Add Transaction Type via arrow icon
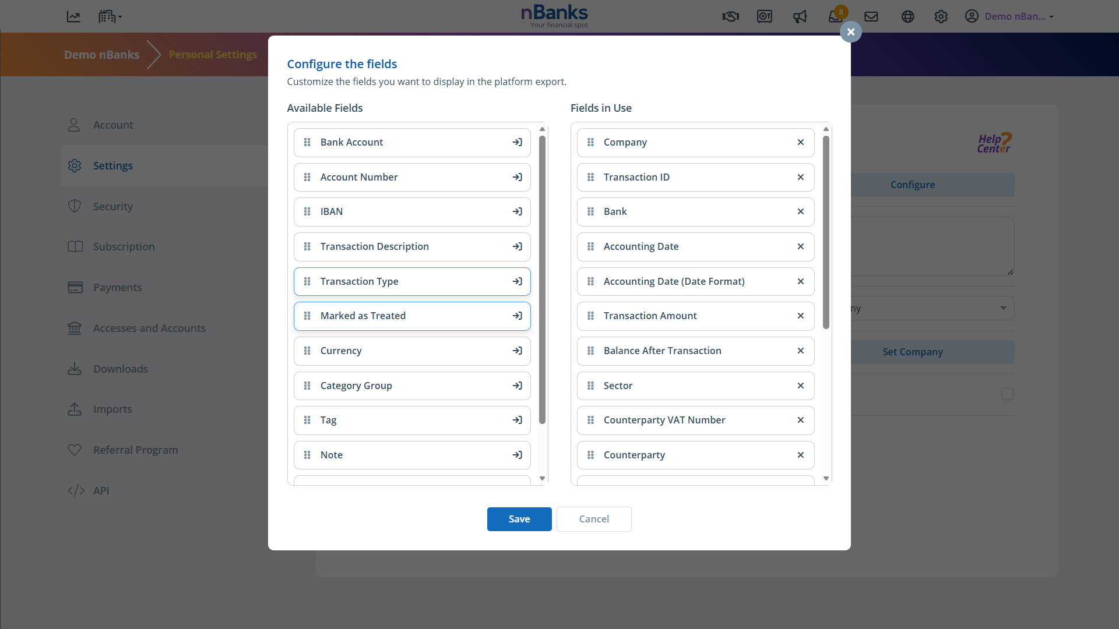Screen dimensions: 1119x629 point(517,282)
